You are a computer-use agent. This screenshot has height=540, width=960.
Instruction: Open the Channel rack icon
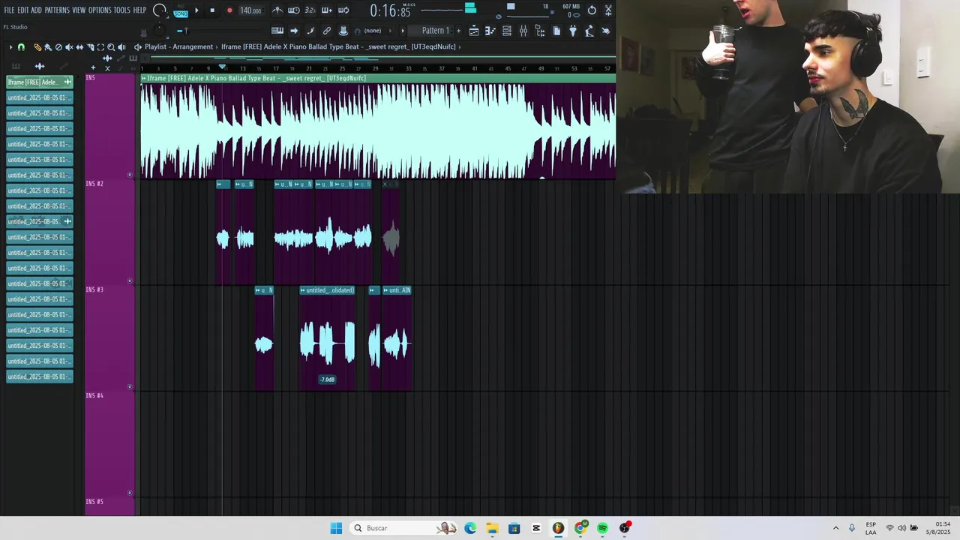[x=507, y=31]
